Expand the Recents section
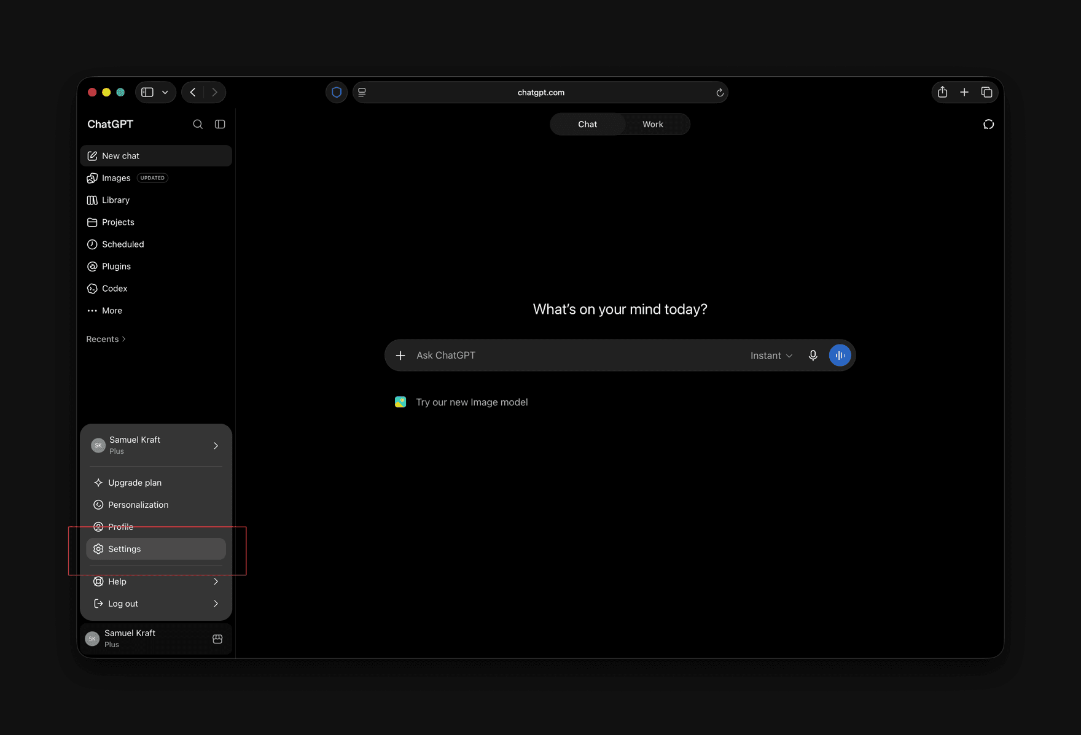Viewport: 1081px width, 735px height. tap(106, 339)
